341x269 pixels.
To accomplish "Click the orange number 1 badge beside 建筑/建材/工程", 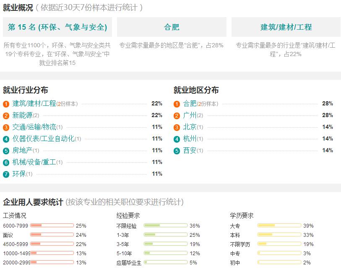I will (x=6, y=104).
